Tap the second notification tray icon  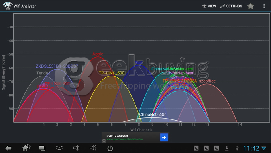tap(206, 148)
